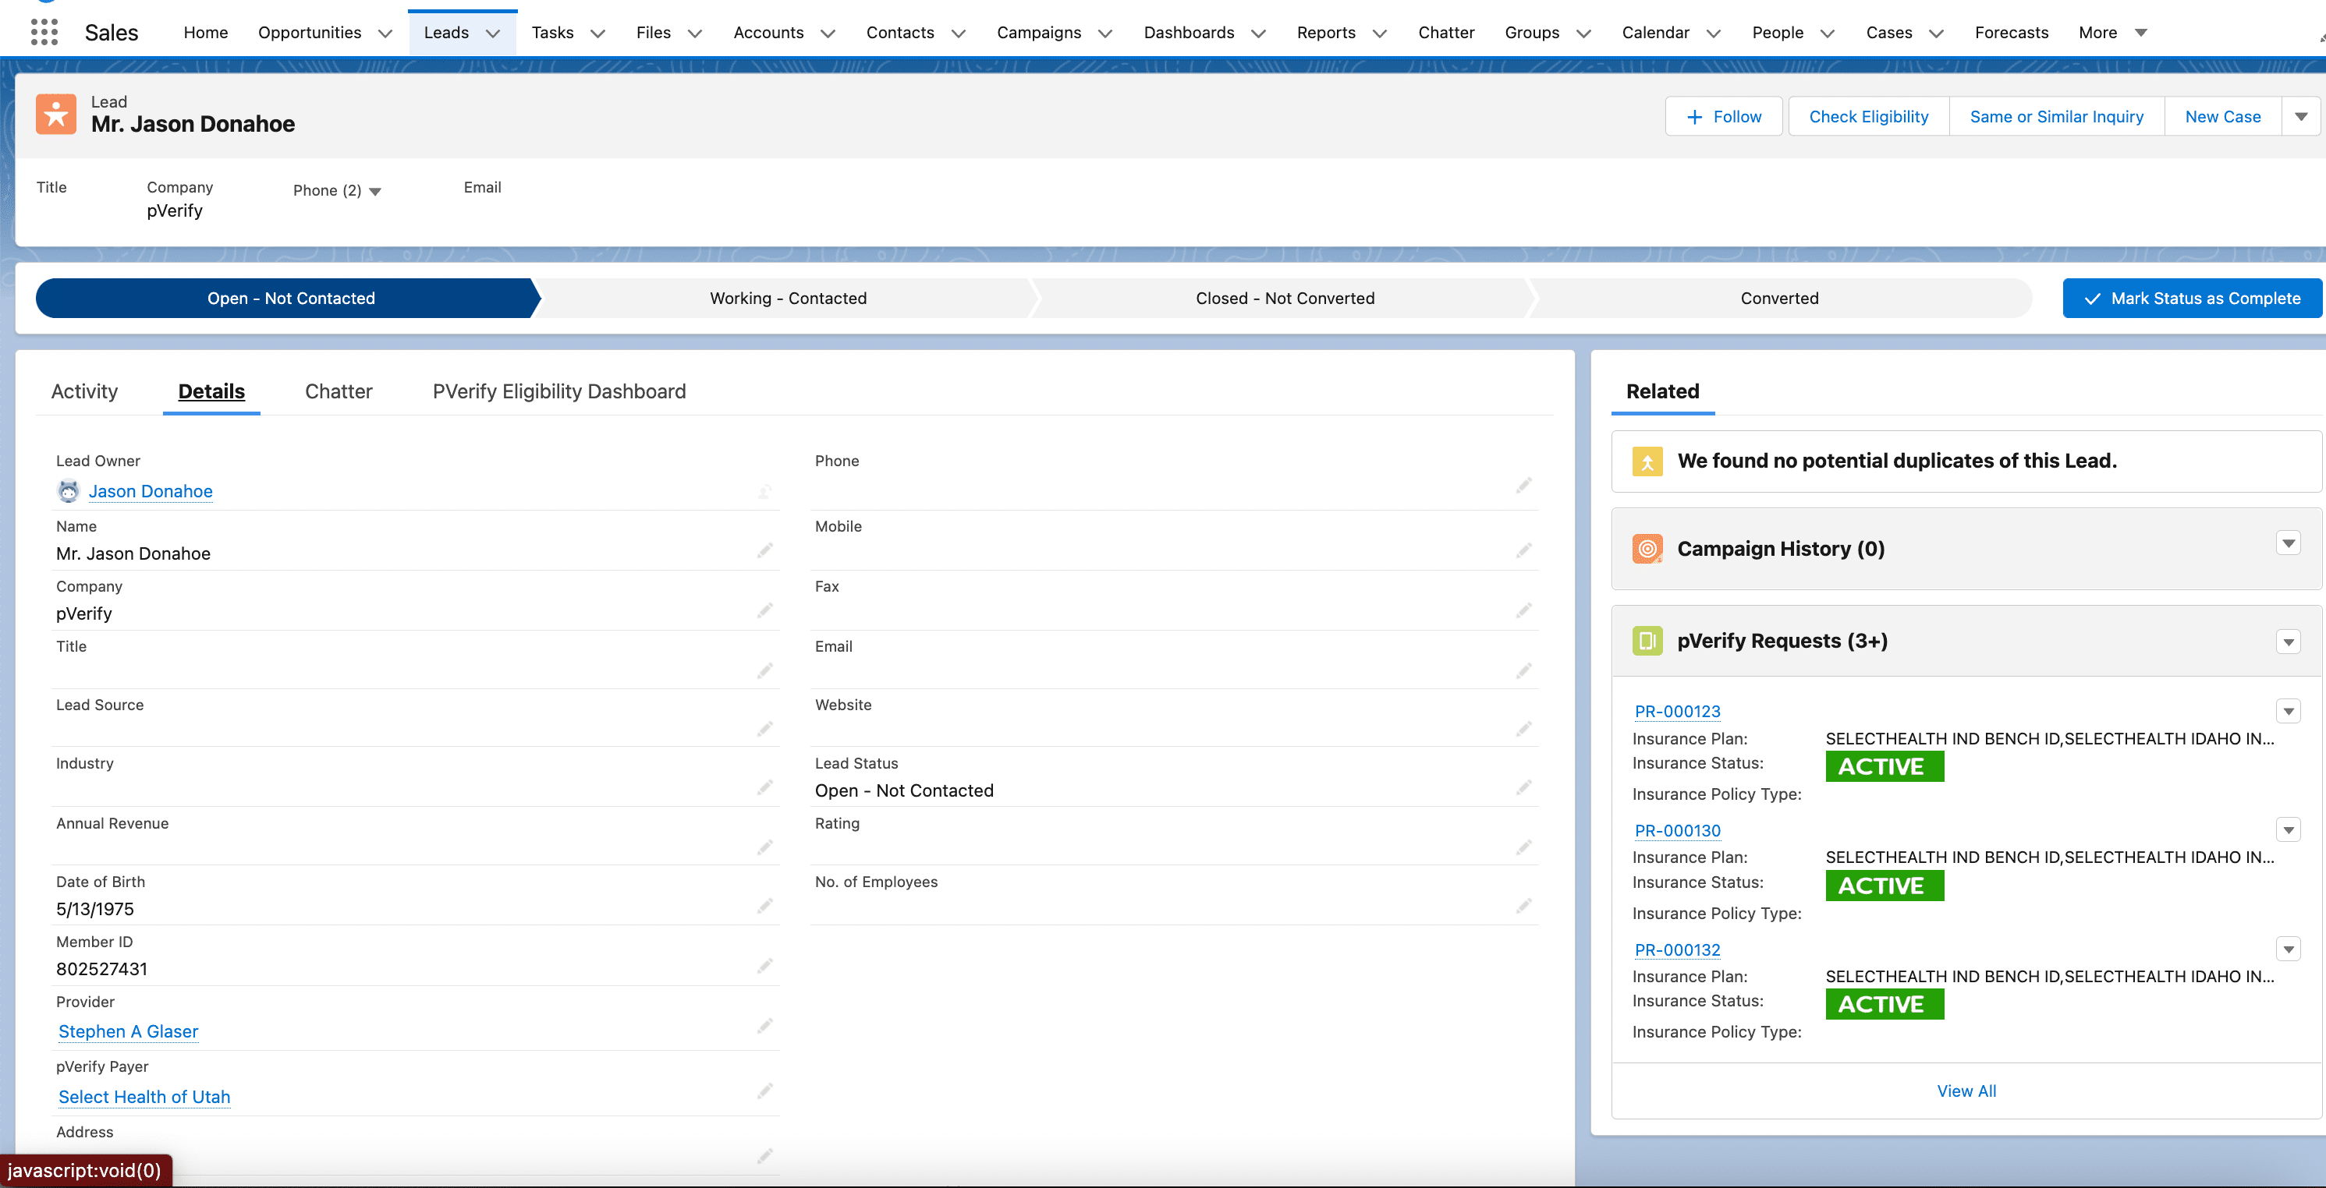The image size is (2326, 1188).
Task: Click Mark Status as Complete
Action: click(2192, 299)
